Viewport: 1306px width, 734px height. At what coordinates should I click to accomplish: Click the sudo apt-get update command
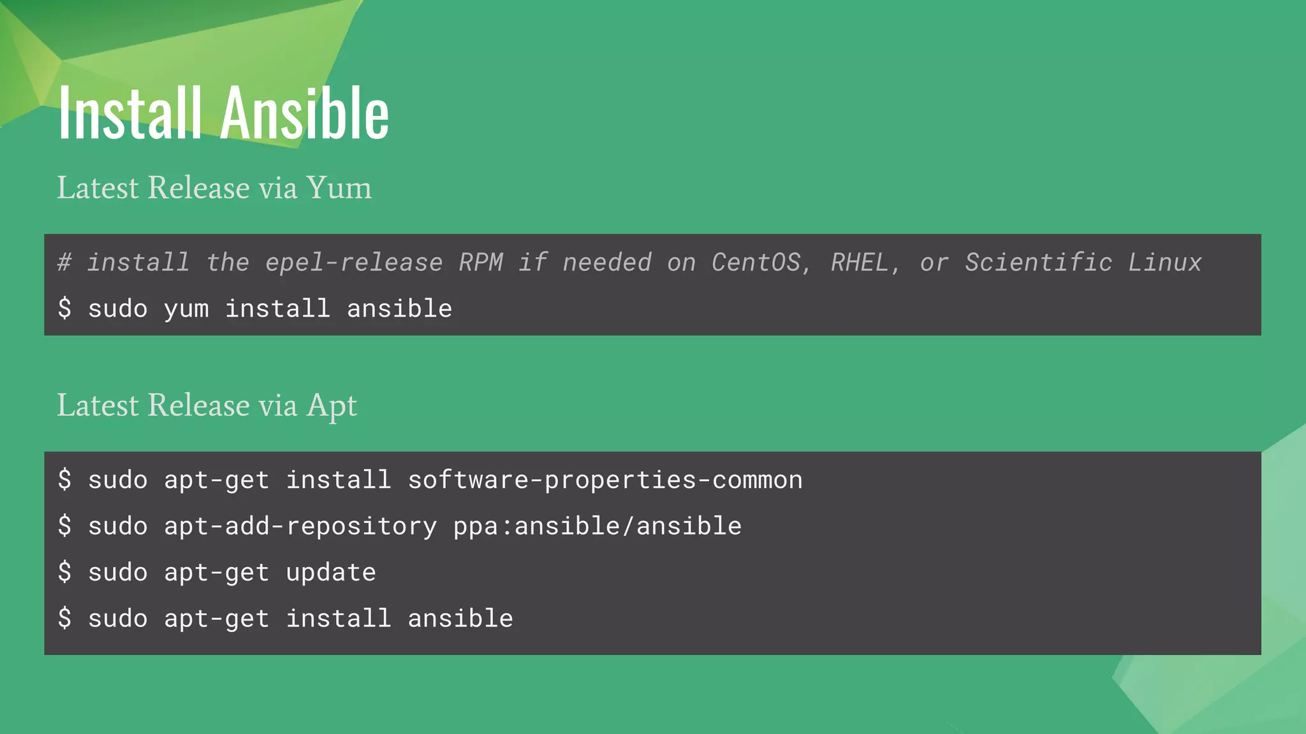tap(217, 573)
